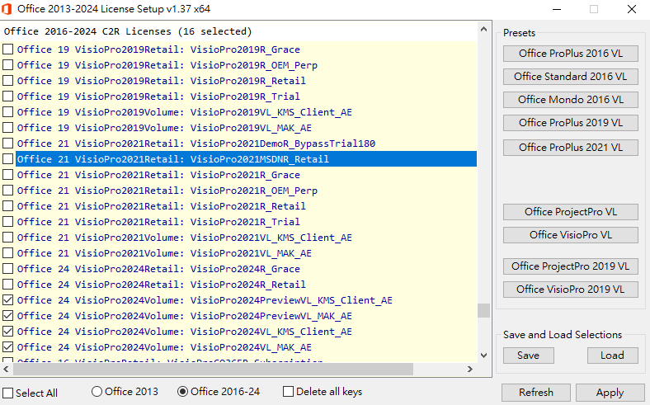Image resolution: width=650 pixels, height=405 pixels.
Task: Select row VisioPro2021DemoR_BypassTrial180
Action: tap(247, 144)
